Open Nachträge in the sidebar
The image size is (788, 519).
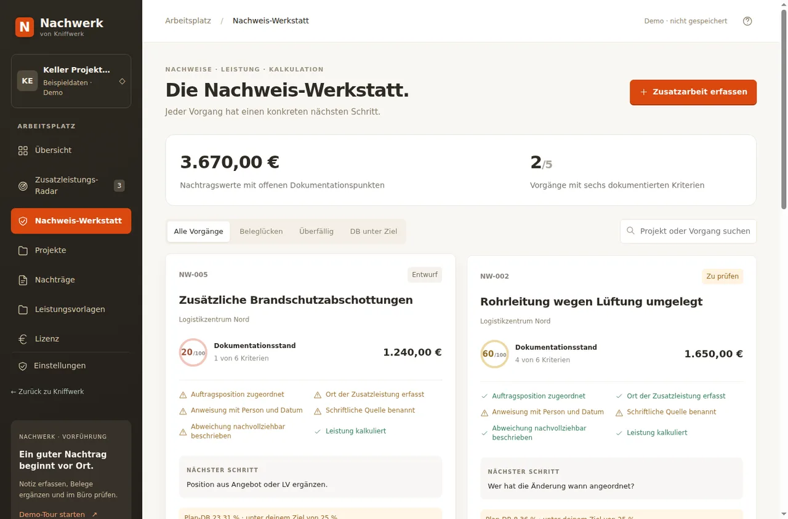71,280
